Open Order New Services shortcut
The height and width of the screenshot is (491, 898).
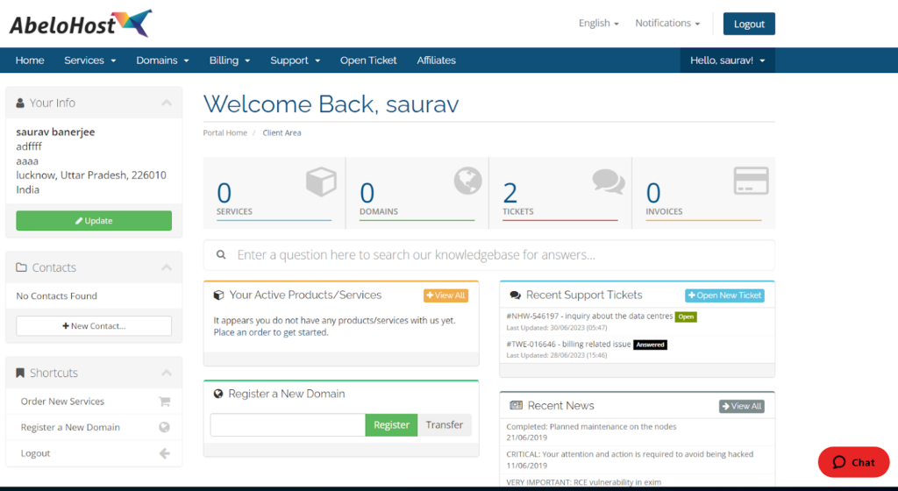pos(94,402)
